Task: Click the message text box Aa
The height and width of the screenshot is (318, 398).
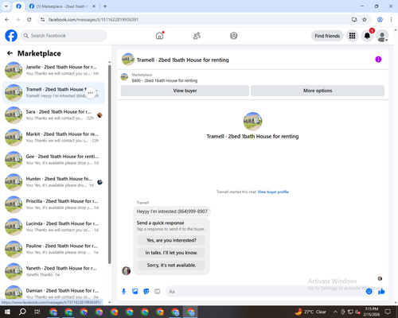Action: pos(265,292)
